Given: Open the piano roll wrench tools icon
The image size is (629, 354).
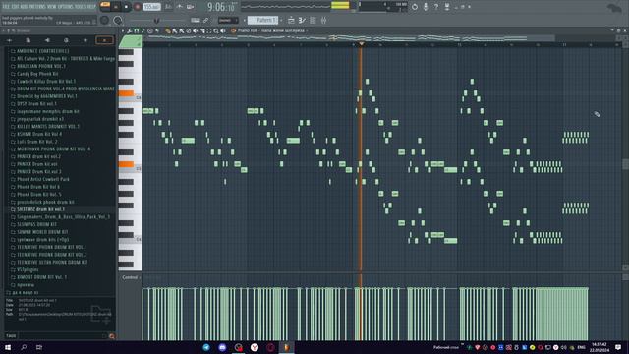Looking at the screenshot, I should tap(130, 30).
